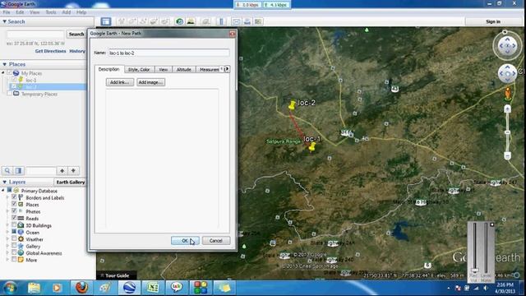Show historical imagery clock icon

[179, 21]
